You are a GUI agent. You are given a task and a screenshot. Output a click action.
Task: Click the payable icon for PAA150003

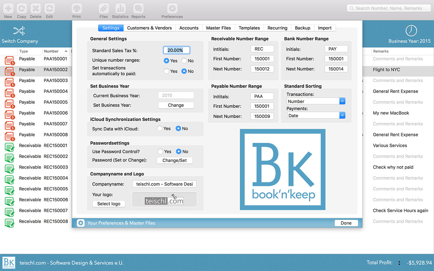pyautogui.click(x=9, y=82)
